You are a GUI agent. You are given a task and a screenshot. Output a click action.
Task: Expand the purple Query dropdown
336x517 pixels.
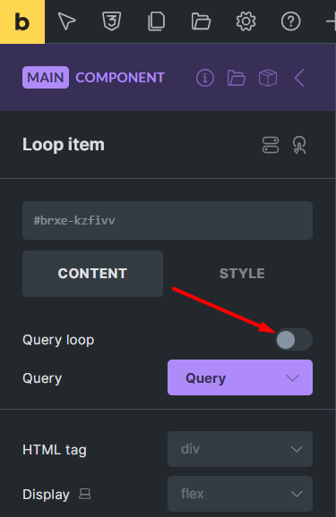[240, 377]
